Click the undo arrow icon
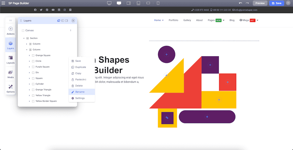This screenshot has width=293, height=150. click(241, 3)
